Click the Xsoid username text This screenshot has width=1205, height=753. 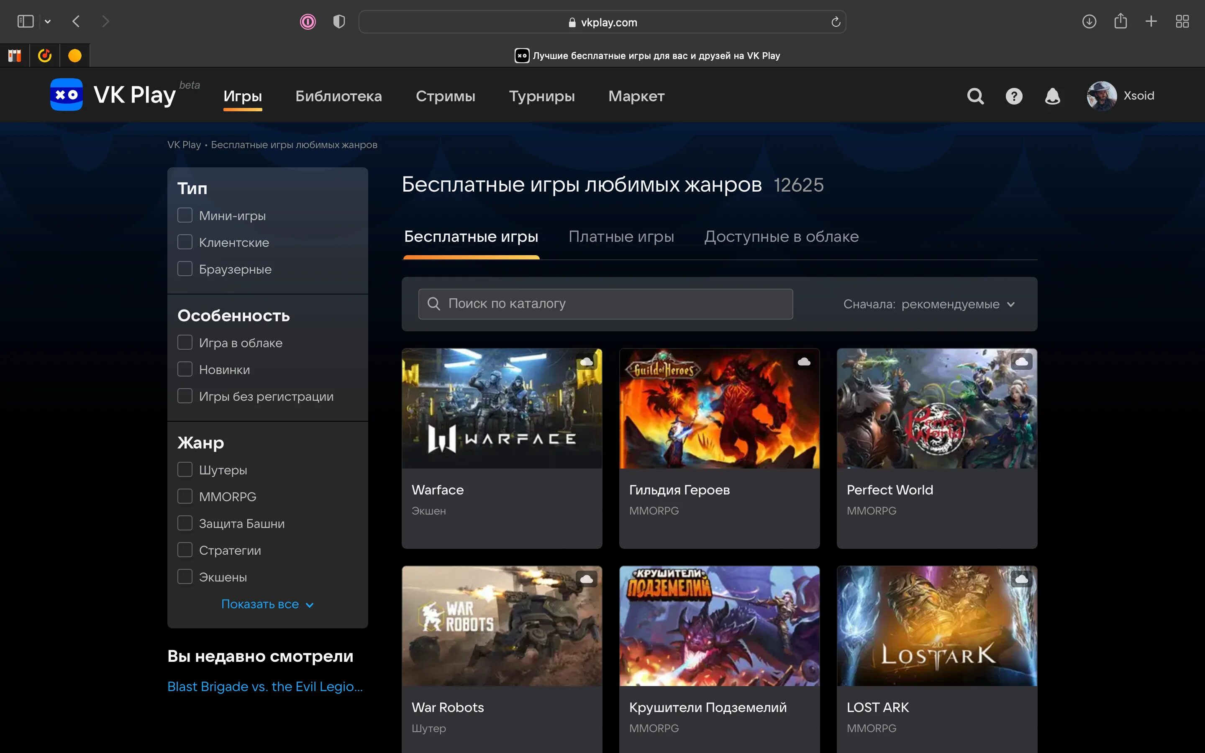[1139, 96]
